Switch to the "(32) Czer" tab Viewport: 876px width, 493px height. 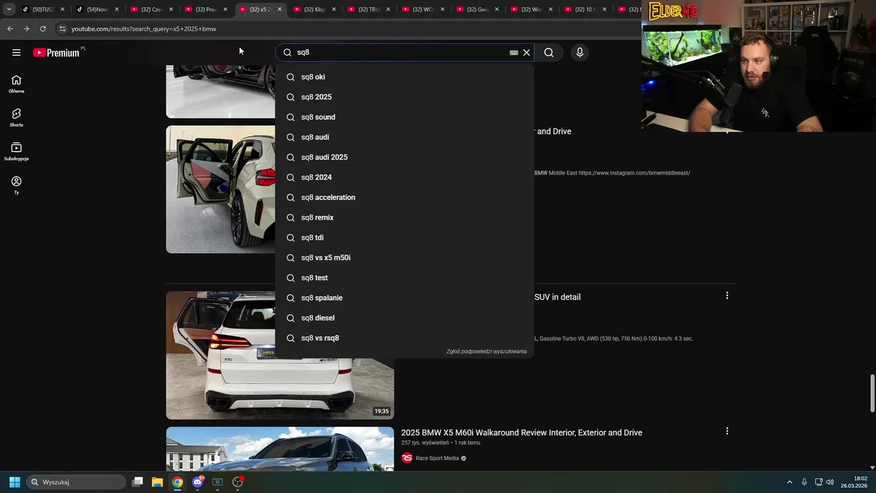point(151,10)
